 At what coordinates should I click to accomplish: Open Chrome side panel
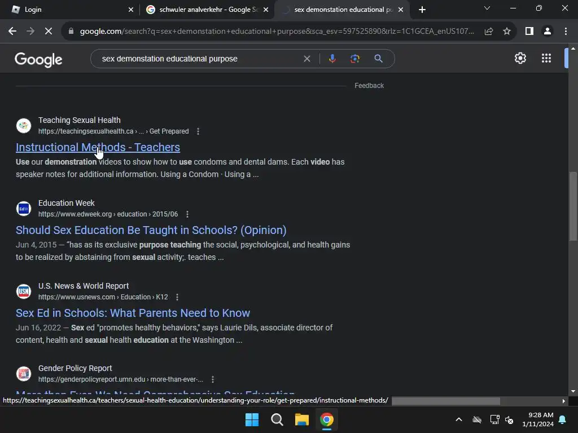tap(529, 32)
